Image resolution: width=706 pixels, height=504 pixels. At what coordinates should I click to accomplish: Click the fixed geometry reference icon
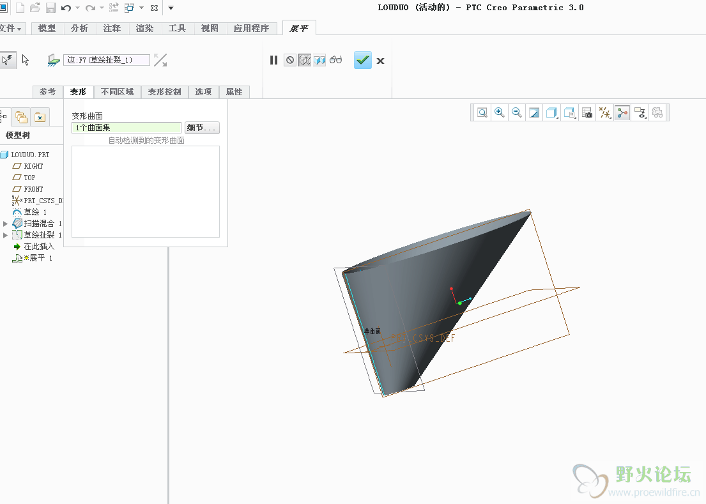54,60
